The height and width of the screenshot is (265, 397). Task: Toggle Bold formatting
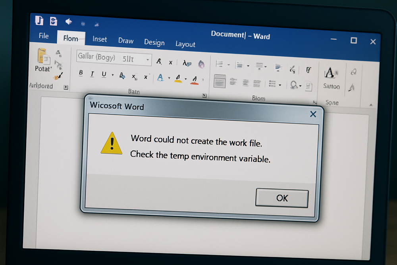pos(81,73)
